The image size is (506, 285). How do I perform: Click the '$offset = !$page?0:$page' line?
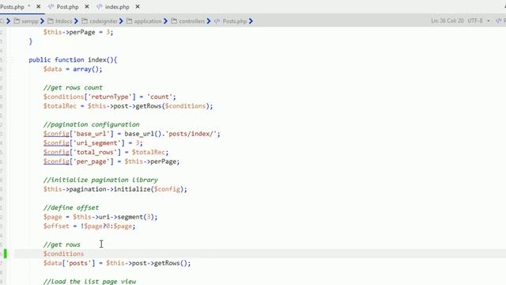tap(89, 226)
